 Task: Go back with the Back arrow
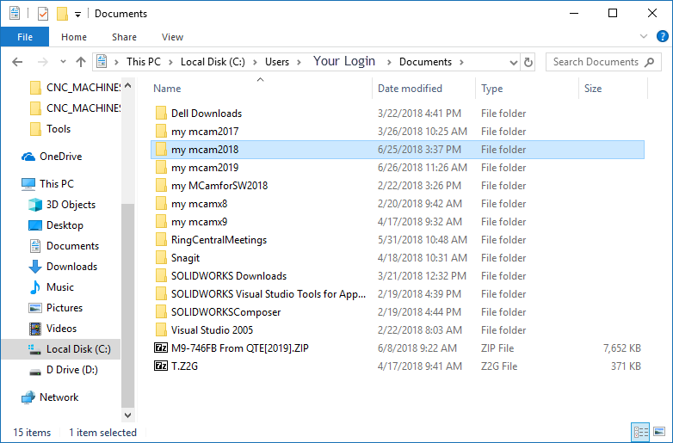(x=17, y=62)
